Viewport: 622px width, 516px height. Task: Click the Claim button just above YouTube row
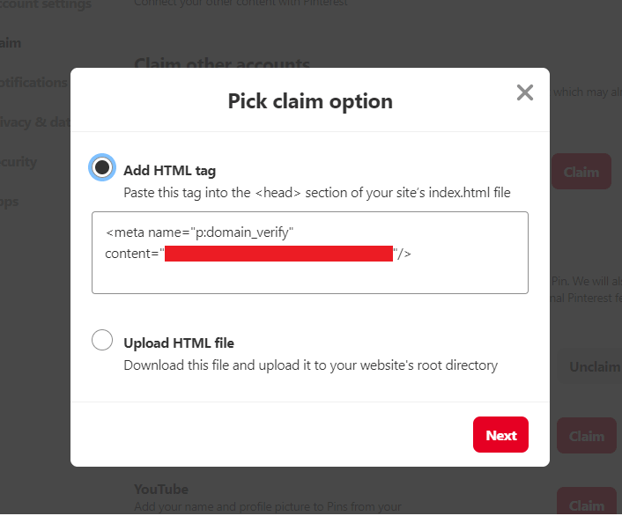point(586,436)
